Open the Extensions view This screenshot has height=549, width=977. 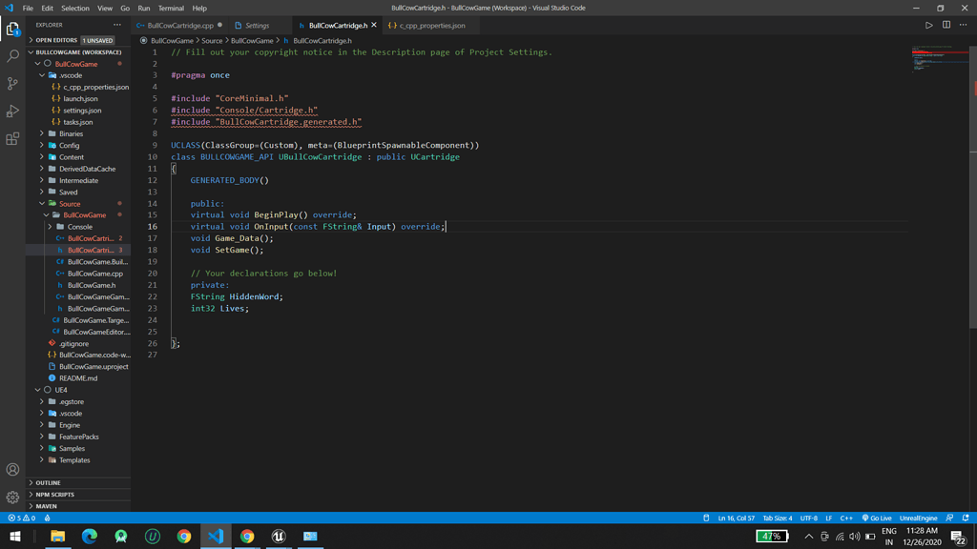pos(12,139)
